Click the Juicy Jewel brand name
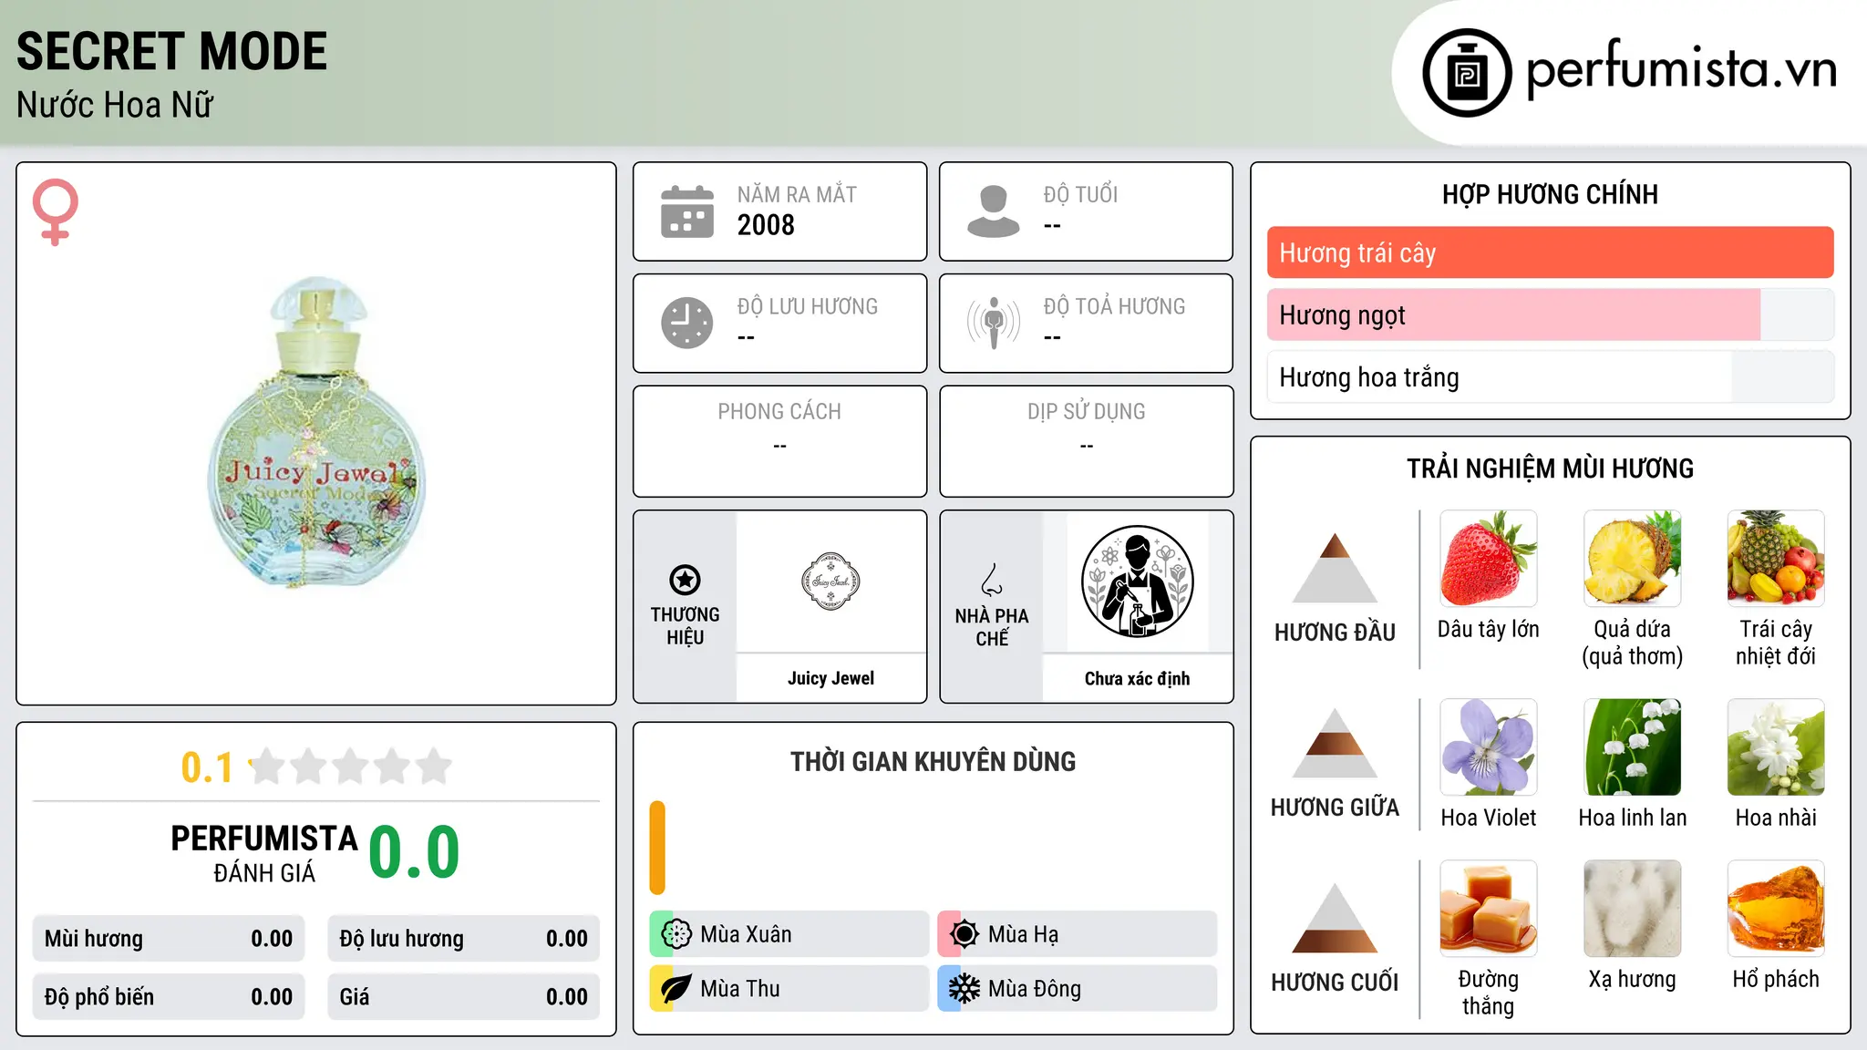The width and height of the screenshot is (1867, 1050). click(x=830, y=678)
